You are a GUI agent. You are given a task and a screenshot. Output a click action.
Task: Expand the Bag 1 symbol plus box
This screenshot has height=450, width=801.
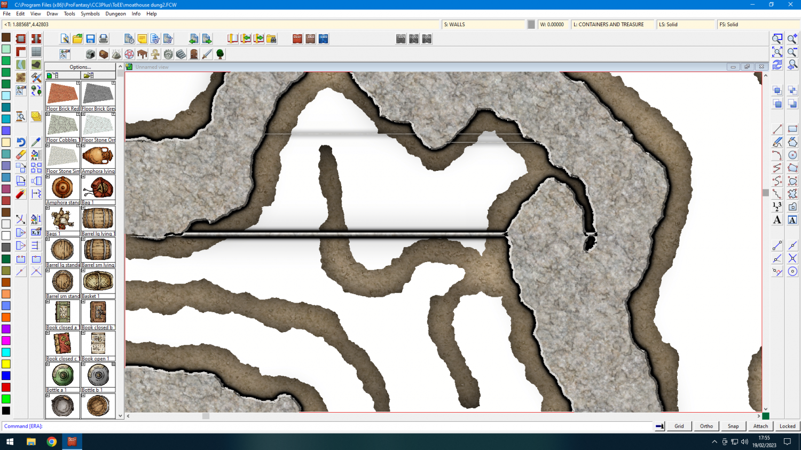tap(83, 177)
